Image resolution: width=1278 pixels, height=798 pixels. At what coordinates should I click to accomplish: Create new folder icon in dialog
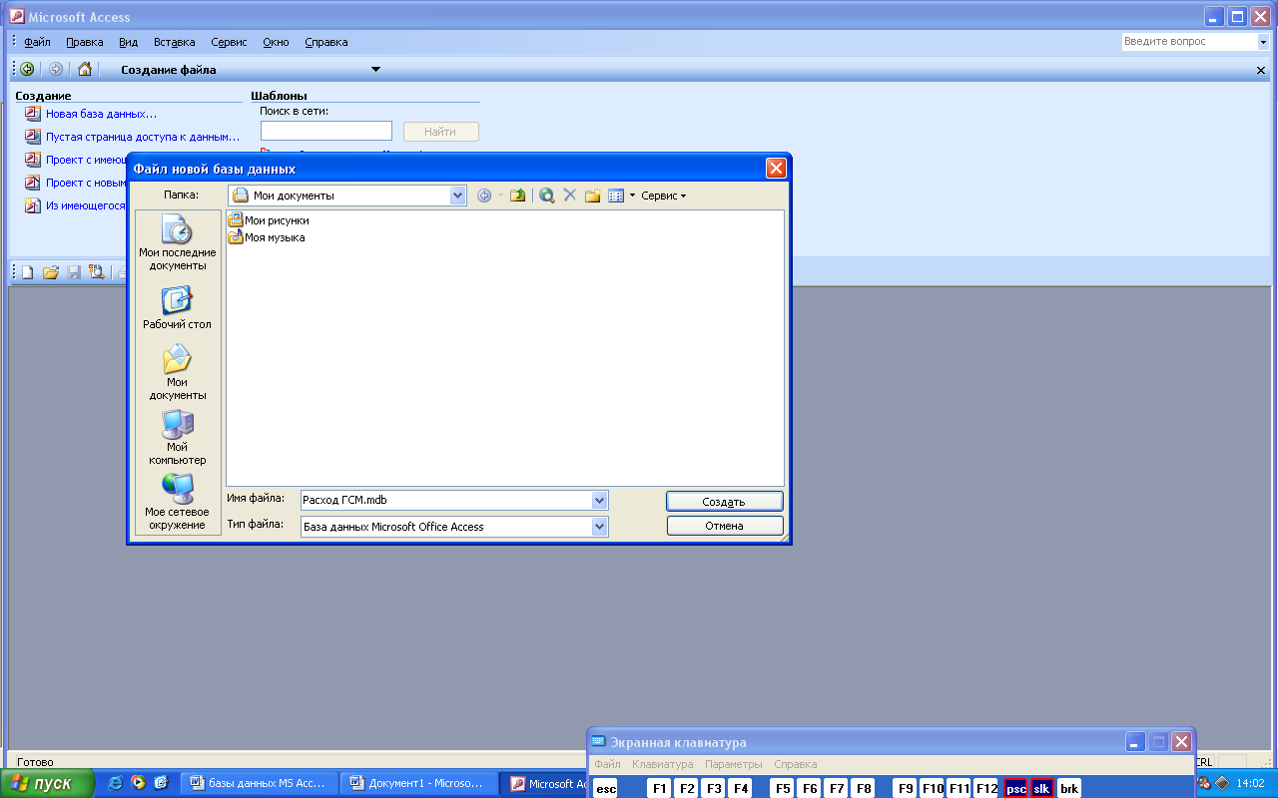click(593, 196)
